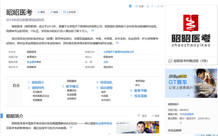The width and height of the screenshot is (218, 136).
Task: Click the thumbs-up like icon
Action: (x=148, y=6)
